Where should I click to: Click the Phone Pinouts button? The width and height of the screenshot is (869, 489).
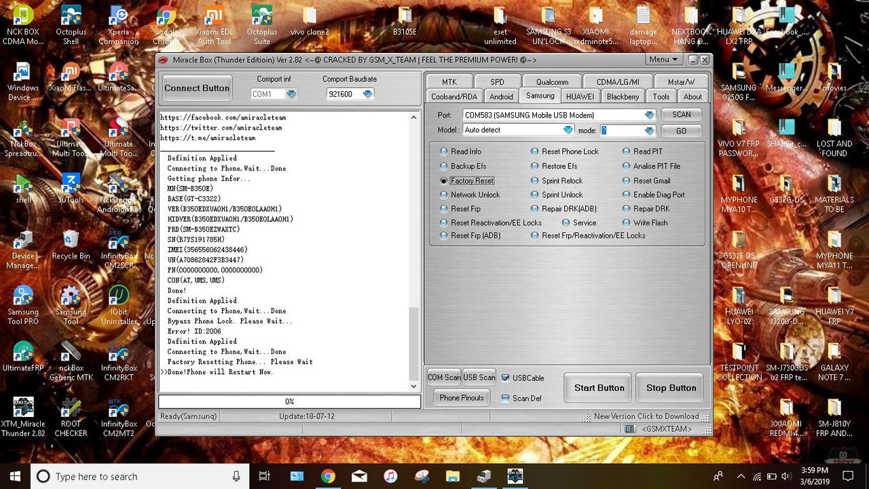click(462, 398)
